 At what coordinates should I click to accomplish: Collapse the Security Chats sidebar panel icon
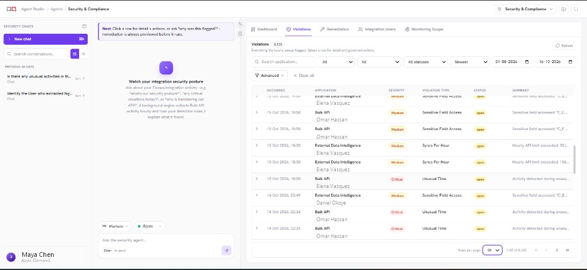(x=84, y=26)
